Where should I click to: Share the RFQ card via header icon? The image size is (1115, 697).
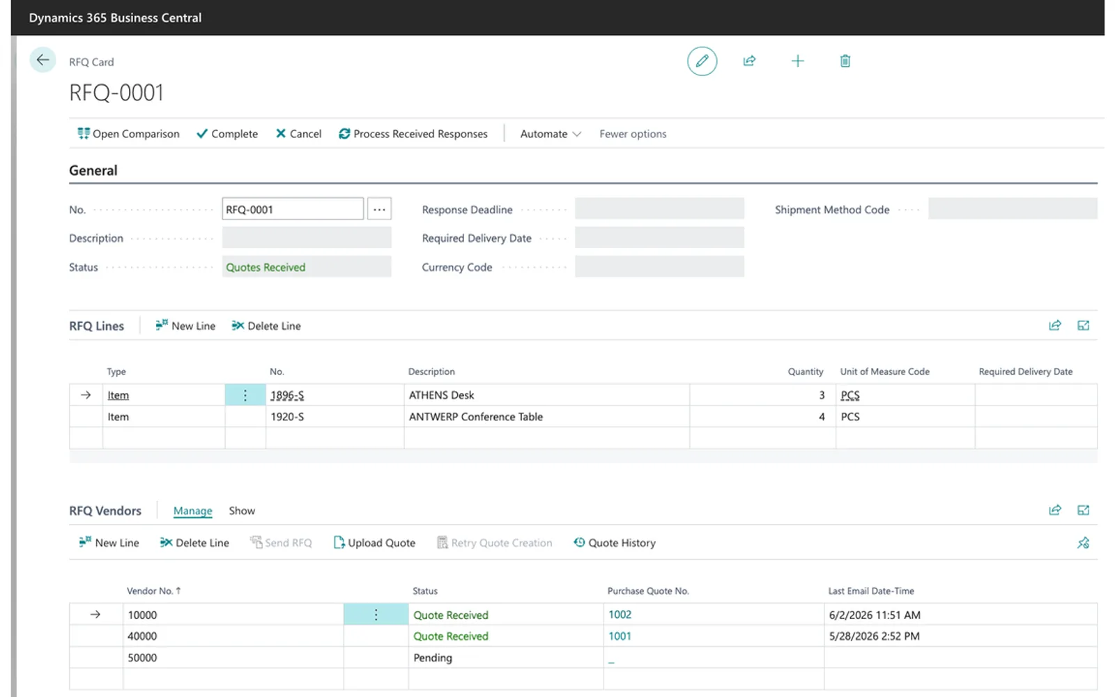tap(749, 61)
